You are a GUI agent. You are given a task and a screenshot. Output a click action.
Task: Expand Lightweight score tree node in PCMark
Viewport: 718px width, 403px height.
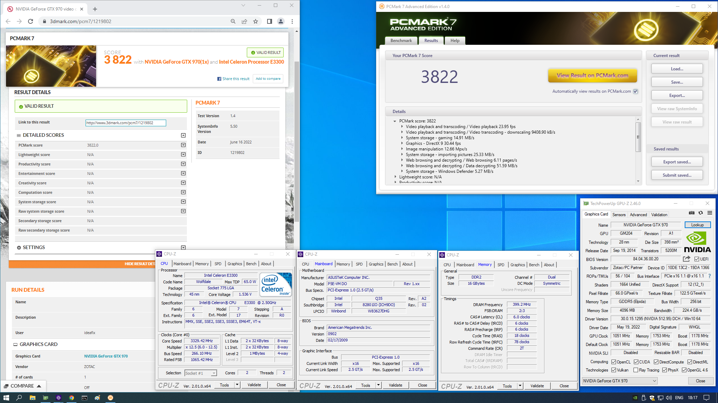395,177
